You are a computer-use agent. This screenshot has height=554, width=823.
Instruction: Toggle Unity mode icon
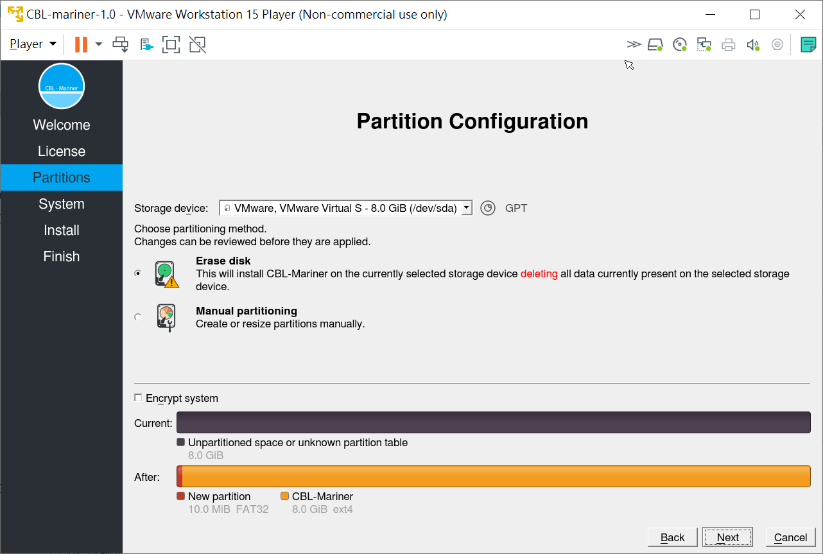[x=198, y=44]
